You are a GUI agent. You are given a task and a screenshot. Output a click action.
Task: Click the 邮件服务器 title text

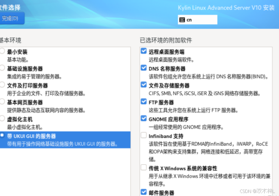(x=161, y=193)
